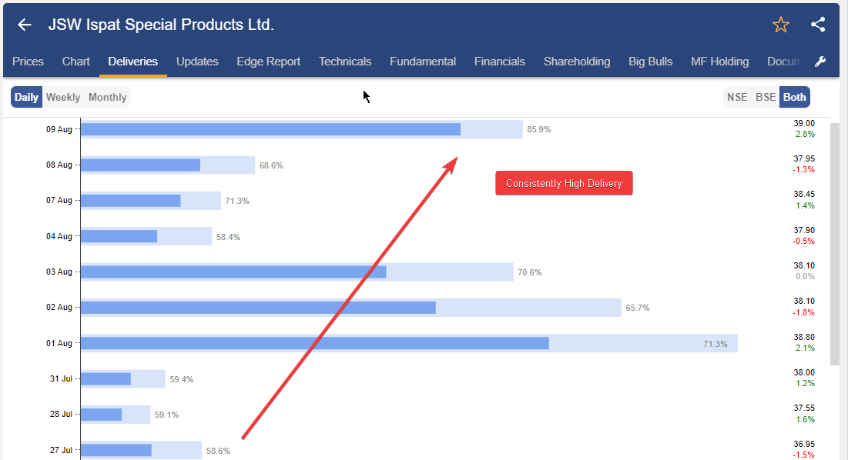The width and height of the screenshot is (848, 460).
Task: Click the 09 Aug date label
Action: pos(59,129)
